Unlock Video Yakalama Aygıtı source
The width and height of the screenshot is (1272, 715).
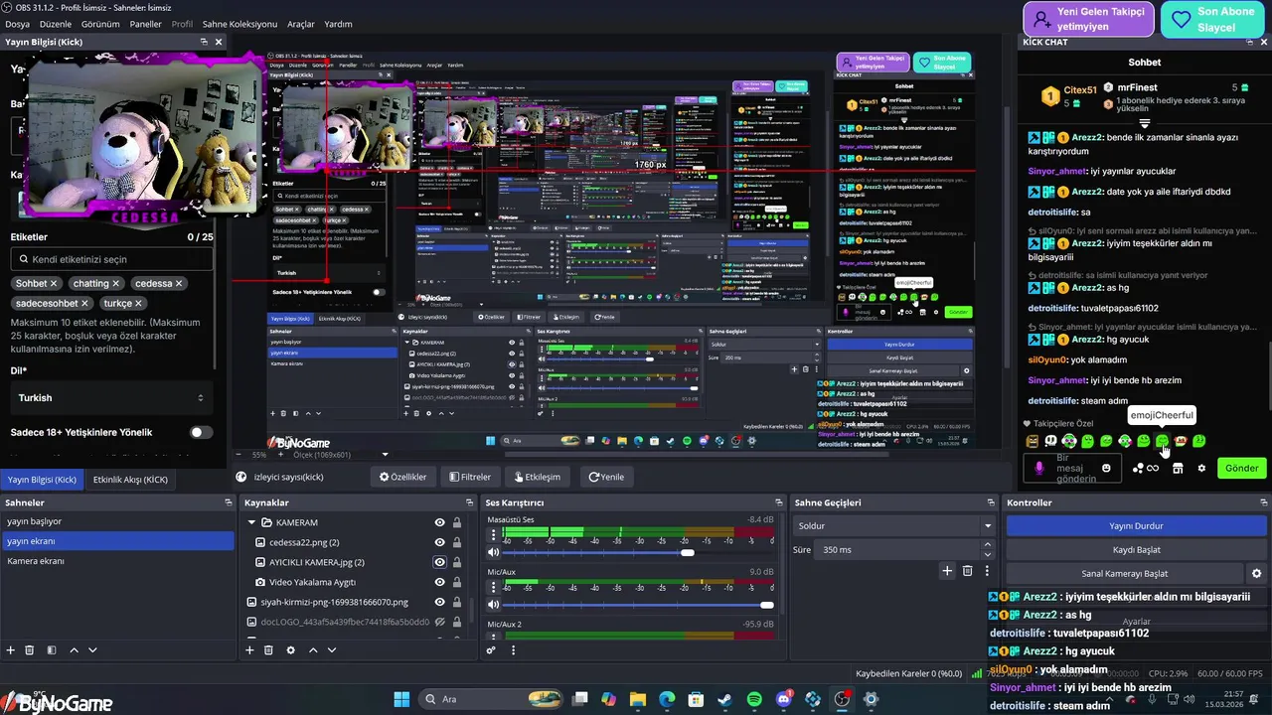tap(457, 582)
